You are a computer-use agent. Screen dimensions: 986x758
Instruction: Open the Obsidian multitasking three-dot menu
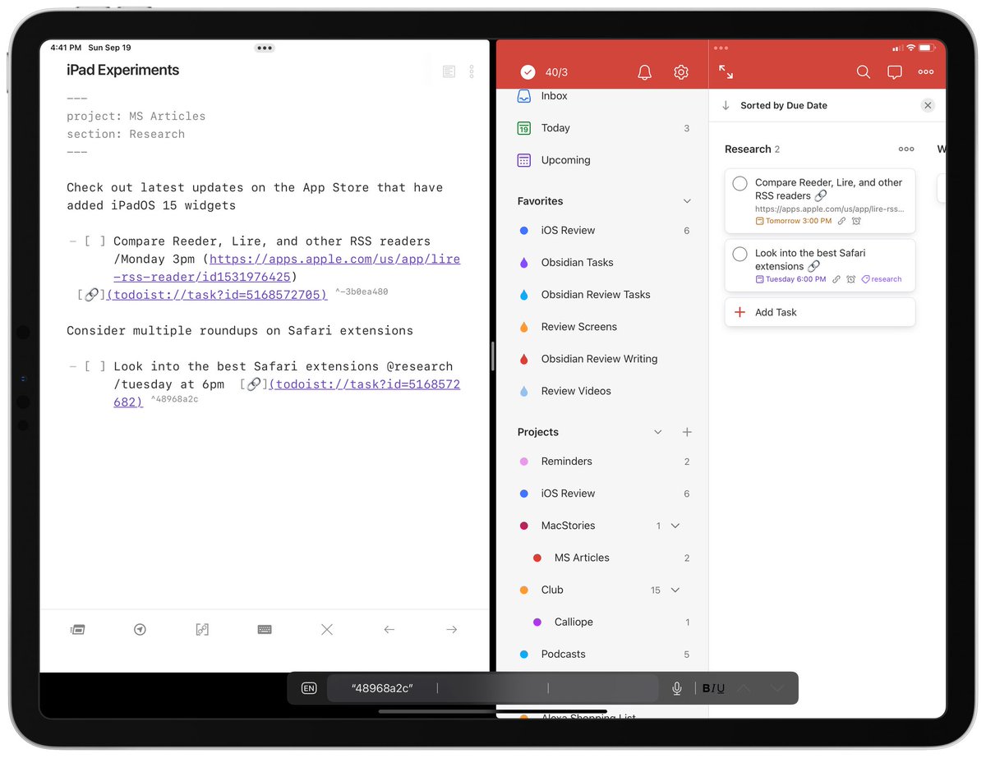(x=265, y=48)
